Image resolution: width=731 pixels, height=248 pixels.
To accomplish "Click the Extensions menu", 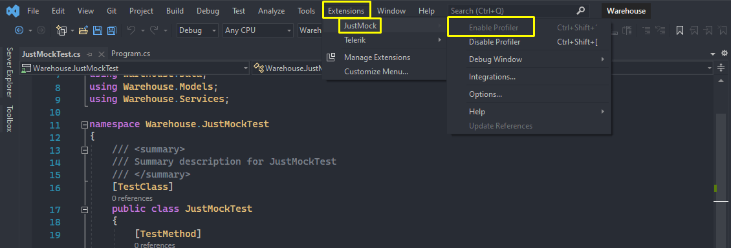I will click(x=346, y=11).
